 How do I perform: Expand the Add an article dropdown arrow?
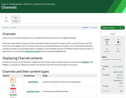[x=122, y=28]
